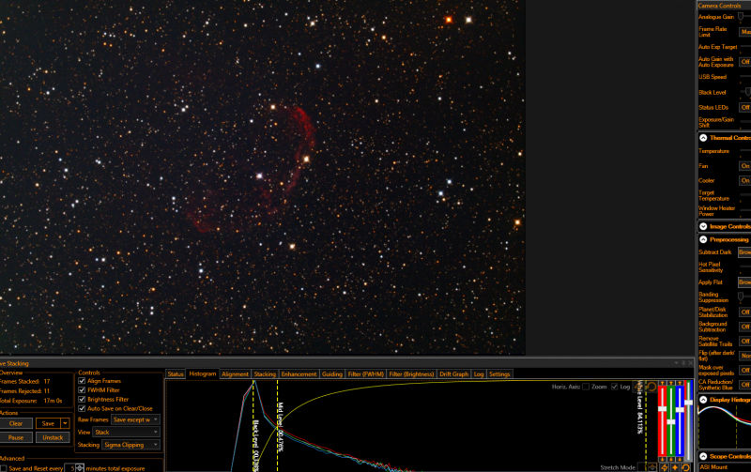Toggle Auto Save on Clear/Close checkbox
This screenshot has width=751, height=472.
coord(82,408)
